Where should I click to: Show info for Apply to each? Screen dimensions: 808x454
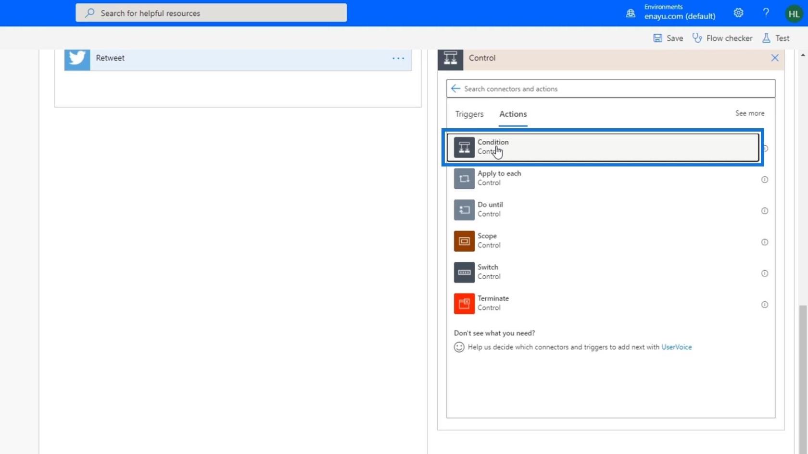click(765, 180)
